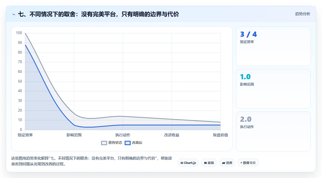Click the section title 七、不同情况下的取舍
Image resolution: width=322 pixels, height=178 pixels.
coord(99,14)
